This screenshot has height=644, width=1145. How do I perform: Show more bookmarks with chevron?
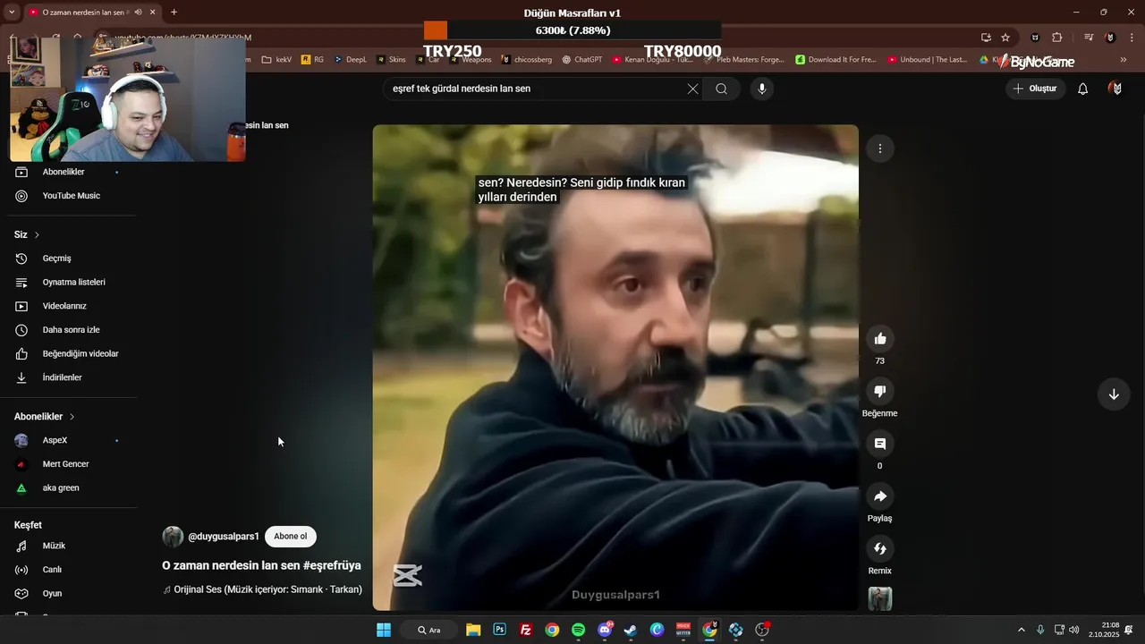[1124, 60]
